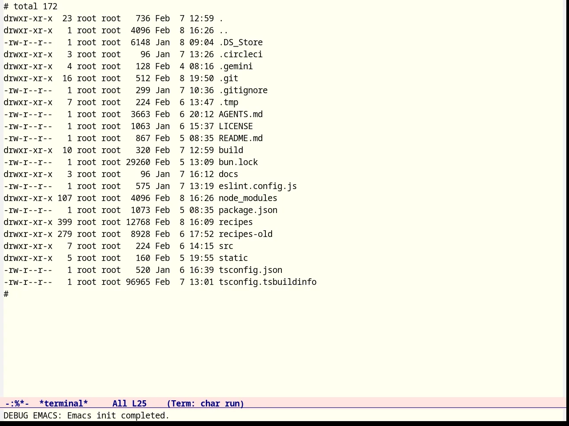Click the package.json file entry
Screen dimensions: 569x426
pos(248,210)
